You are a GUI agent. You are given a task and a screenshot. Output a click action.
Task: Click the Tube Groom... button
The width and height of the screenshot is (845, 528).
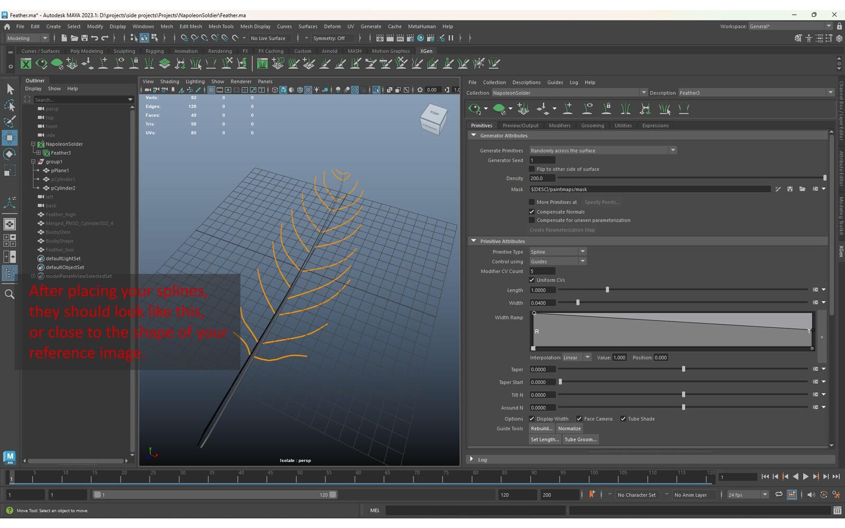coord(580,439)
